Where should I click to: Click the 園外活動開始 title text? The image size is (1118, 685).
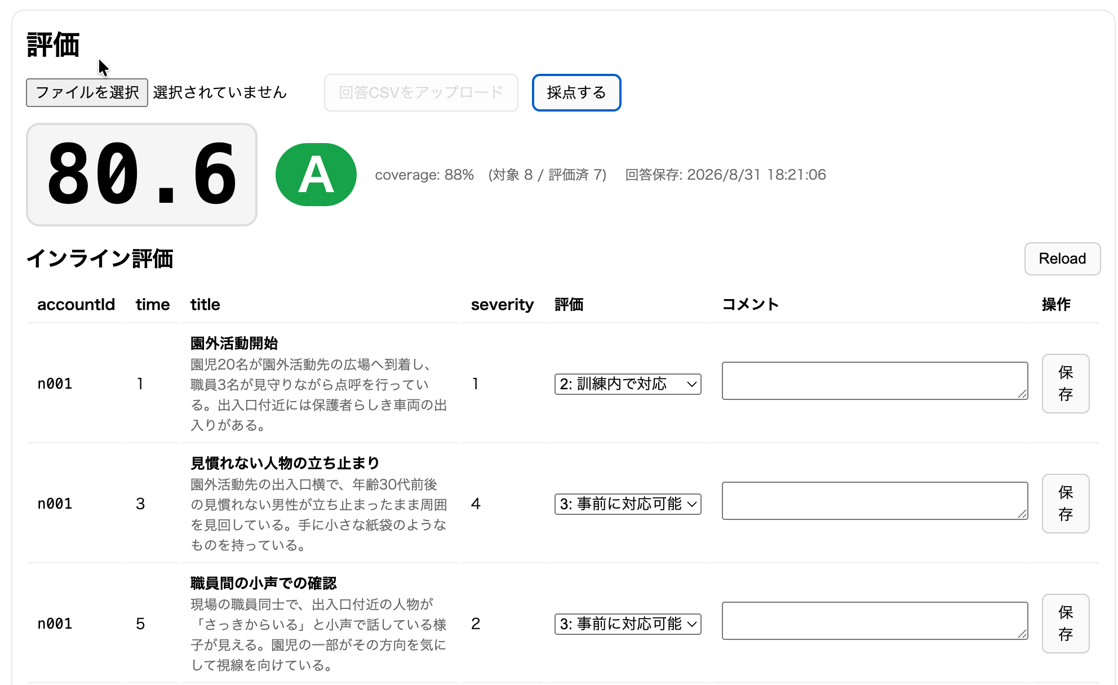point(234,343)
